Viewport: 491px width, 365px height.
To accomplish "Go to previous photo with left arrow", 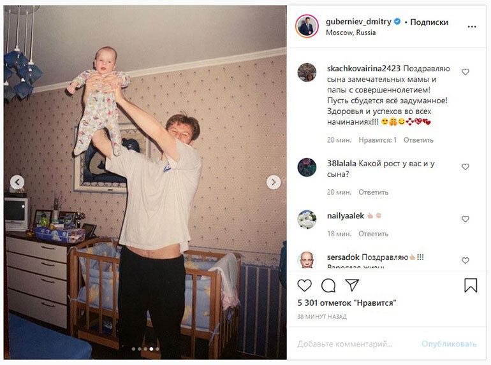I will tap(17, 182).
